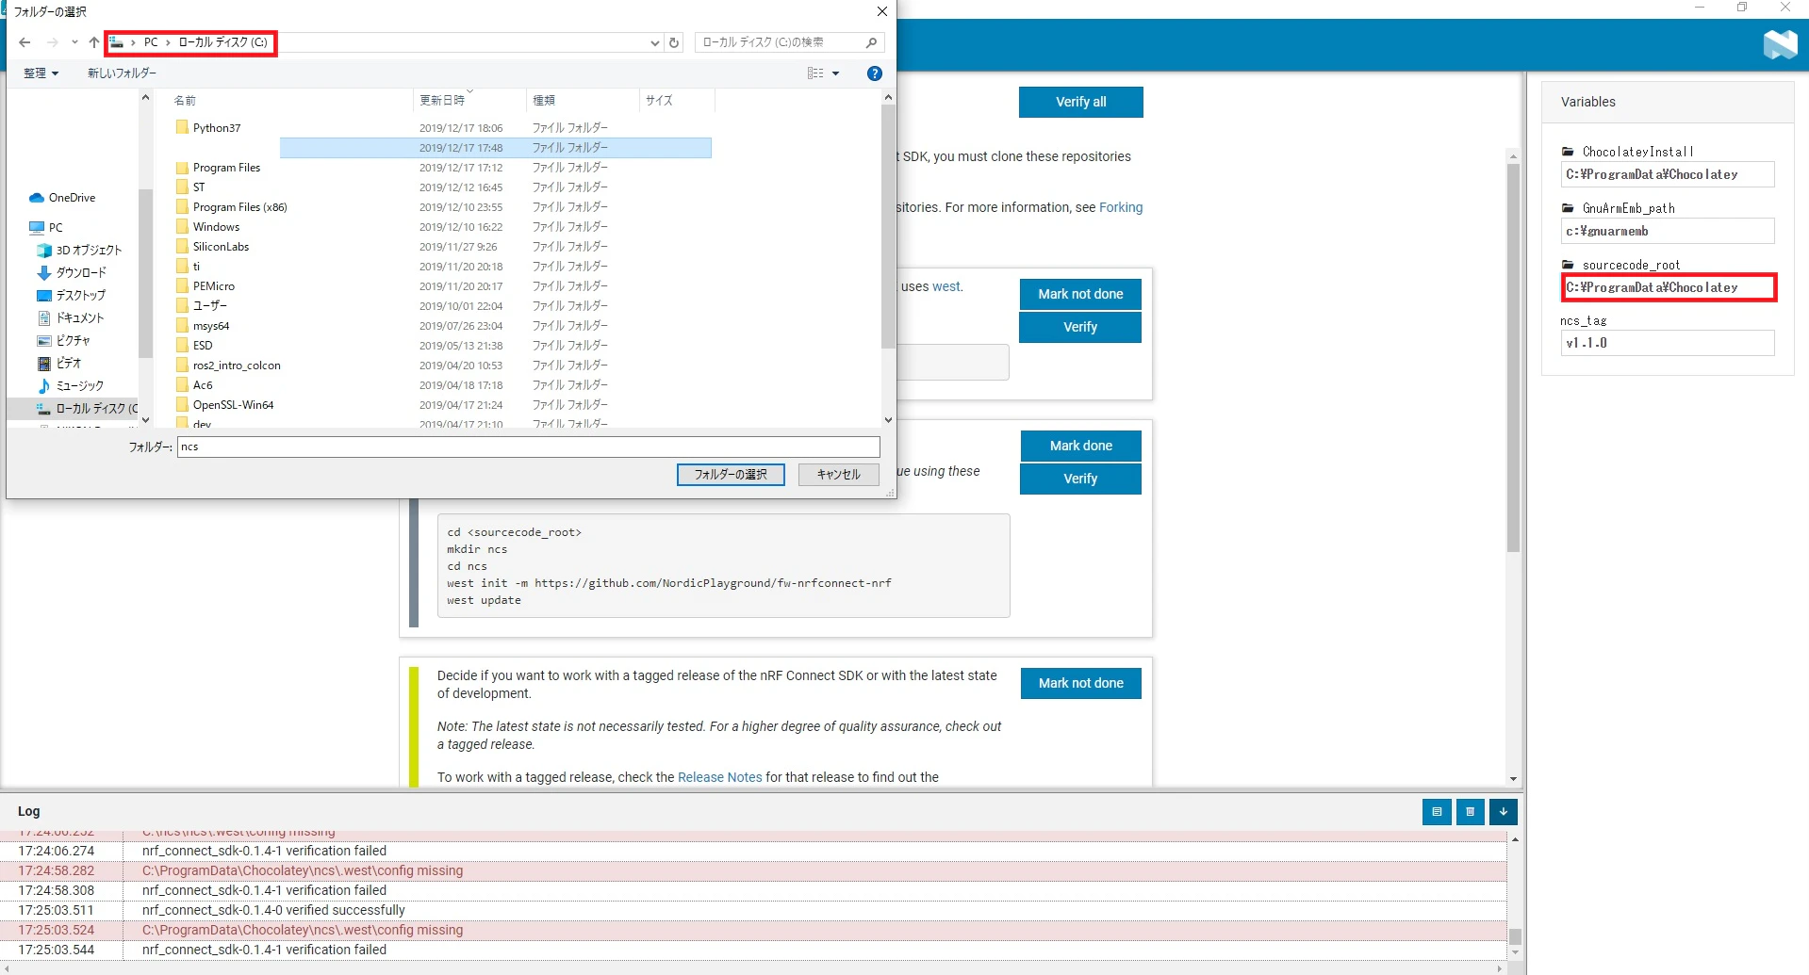Click the Verify all button
Viewport: 1809px width, 975px height.
1080,102
